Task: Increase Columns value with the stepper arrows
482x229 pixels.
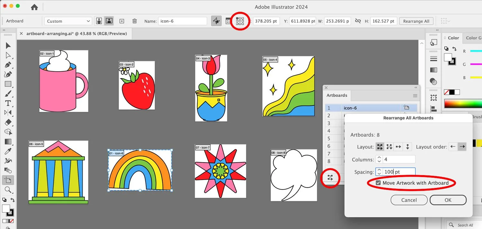Action: click(x=379, y=158)
